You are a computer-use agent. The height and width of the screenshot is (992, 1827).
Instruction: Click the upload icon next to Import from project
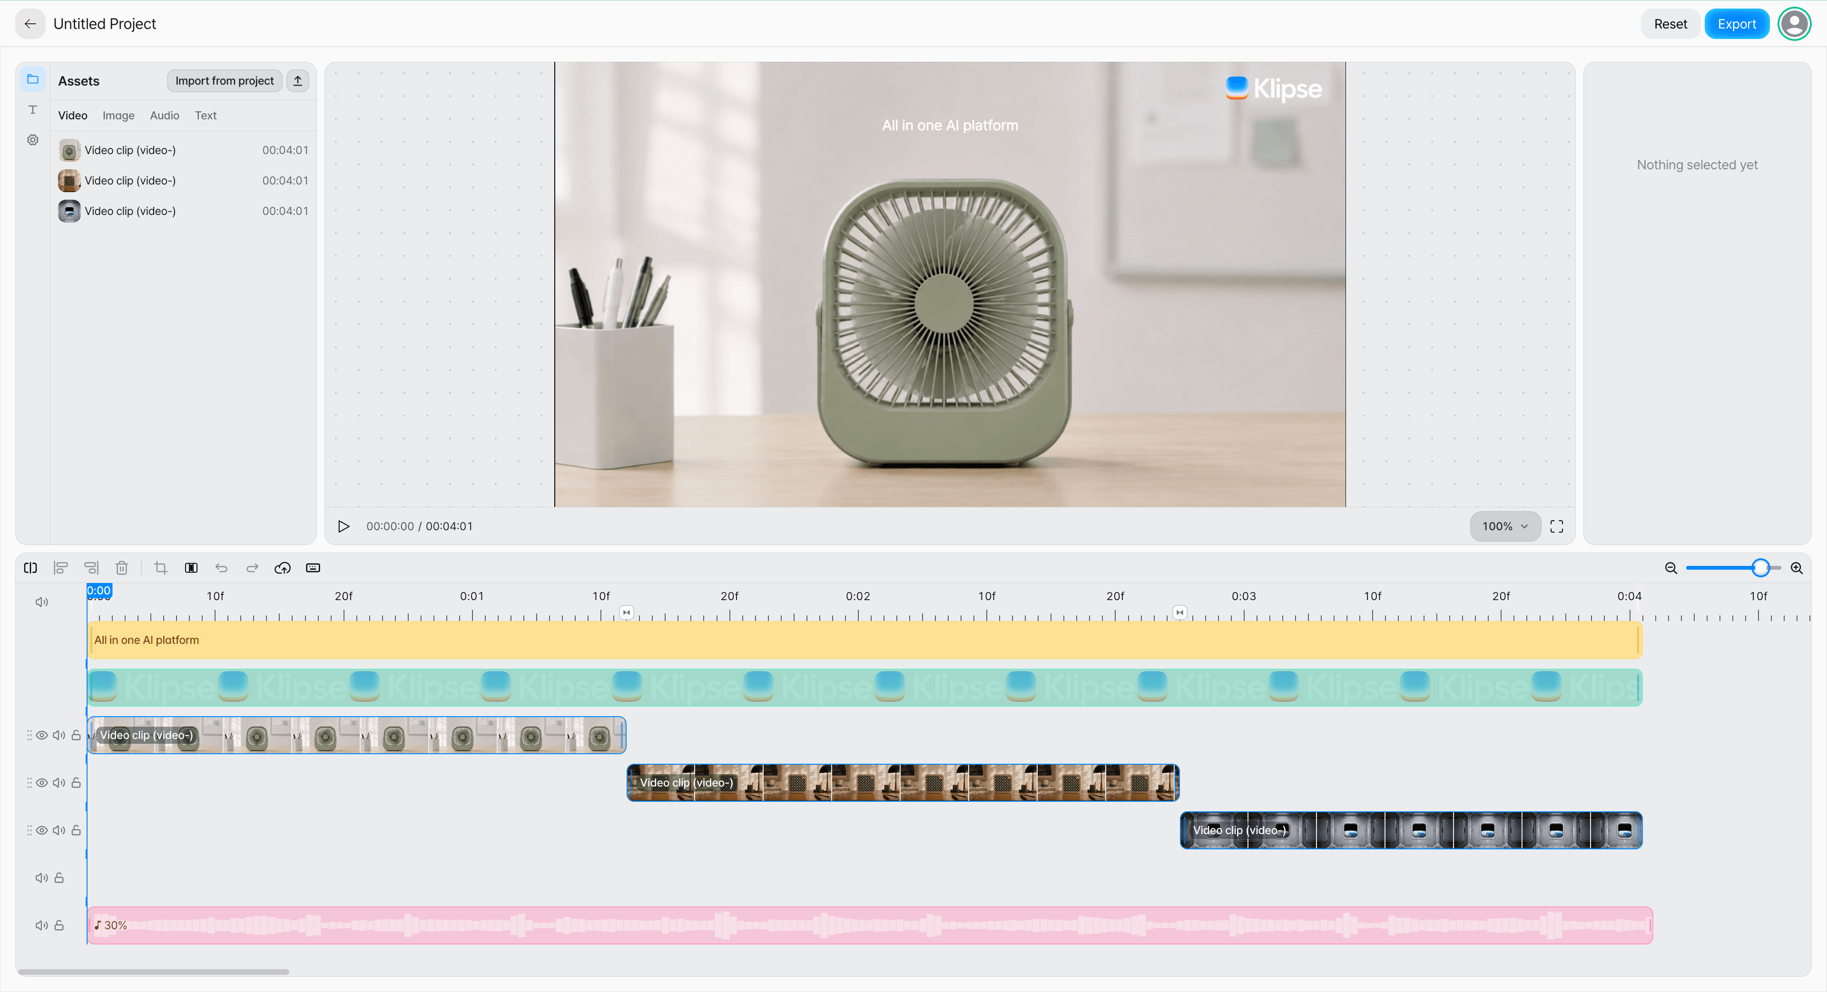pyautogui.click(x=298, y=81)
